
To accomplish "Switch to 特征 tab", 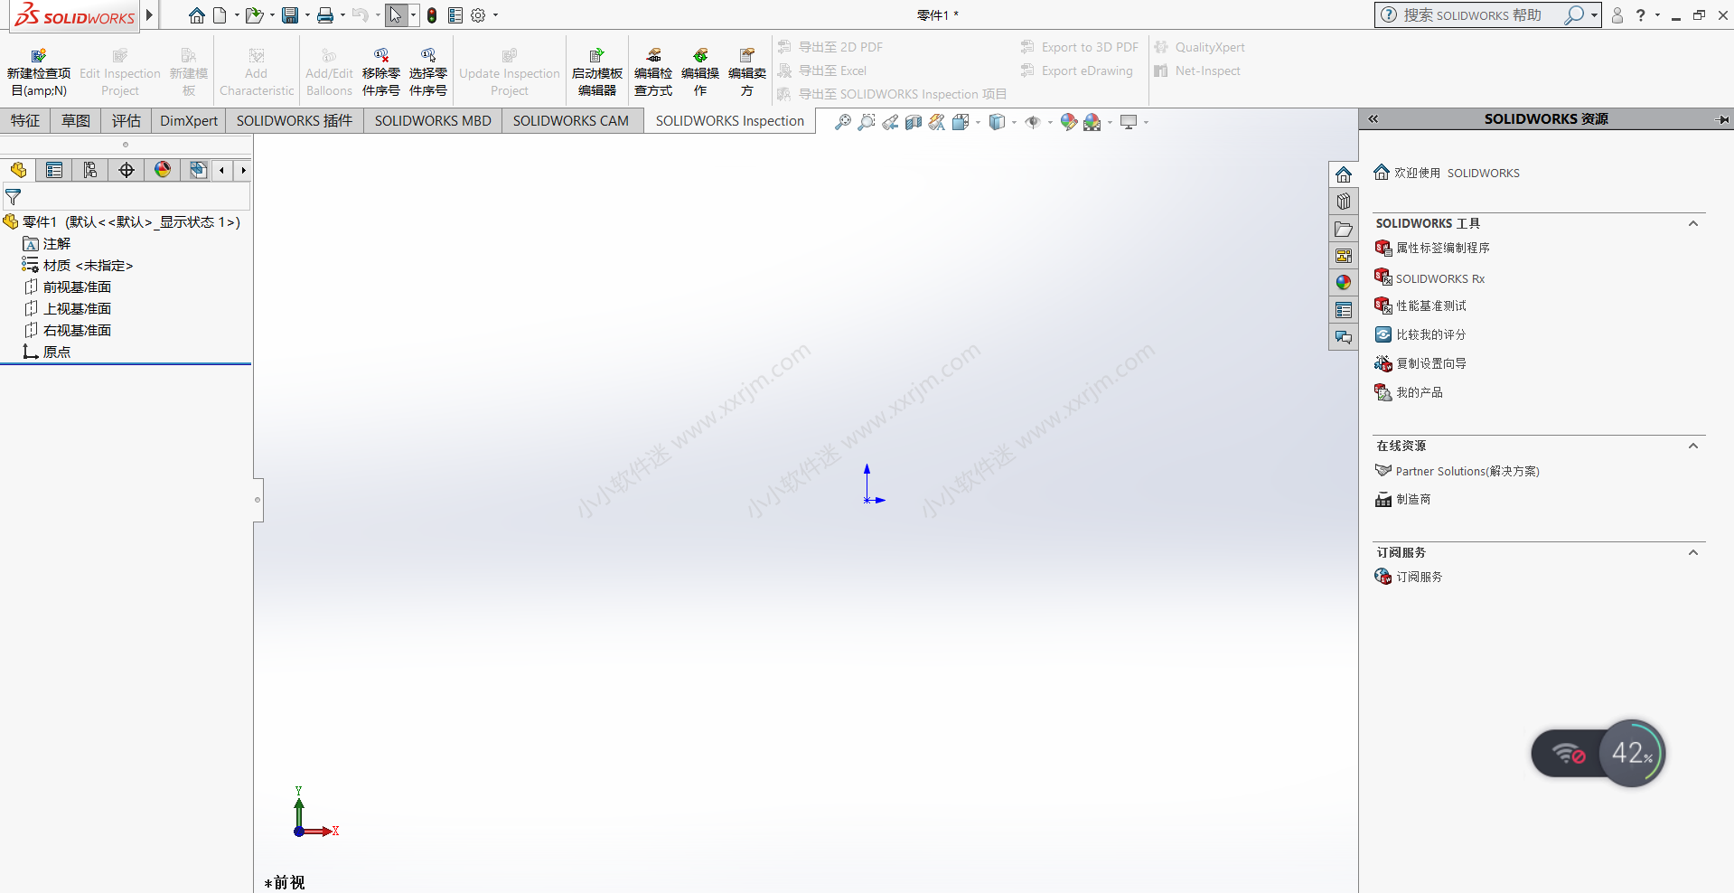I will (x=25, y=121).
